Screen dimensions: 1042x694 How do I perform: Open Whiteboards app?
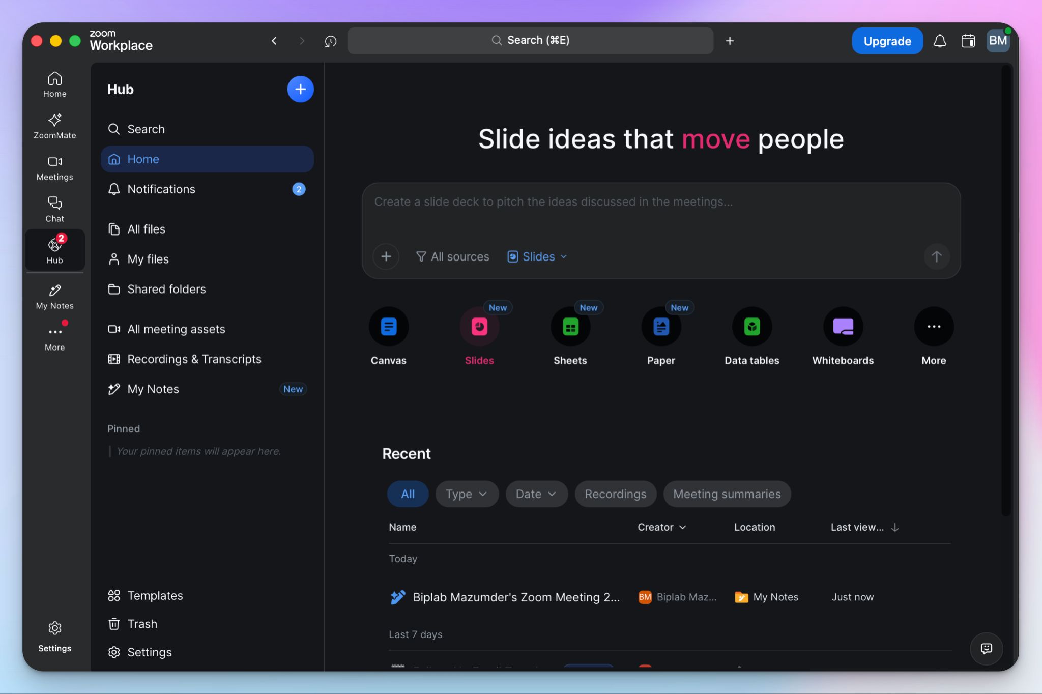(x=843, y=336)
